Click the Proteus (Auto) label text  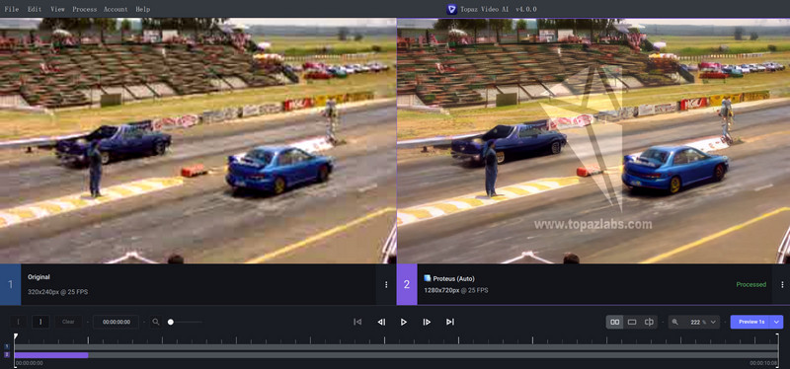(453, 278)
